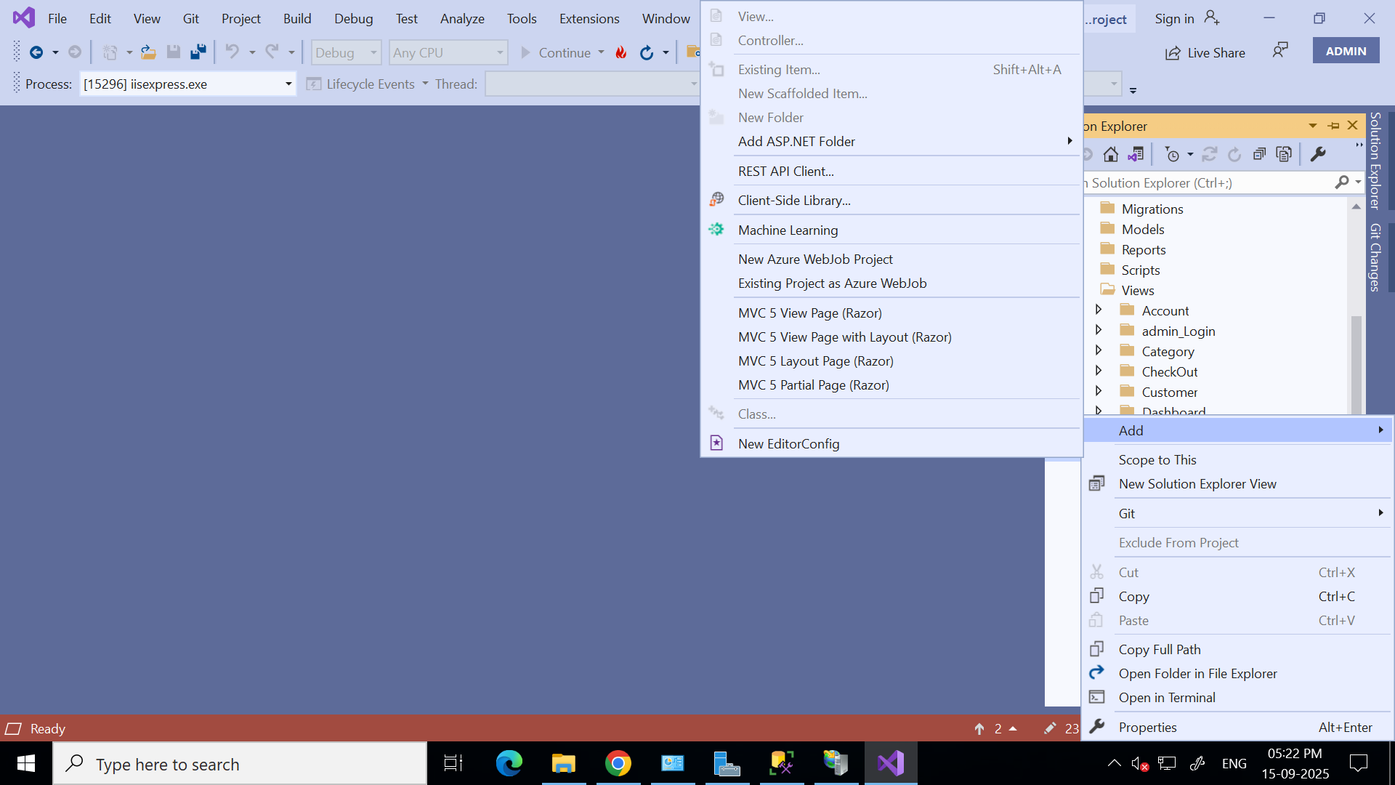
Task: Select MVC 5 View Page (Razor)
Action: point(809,313)
